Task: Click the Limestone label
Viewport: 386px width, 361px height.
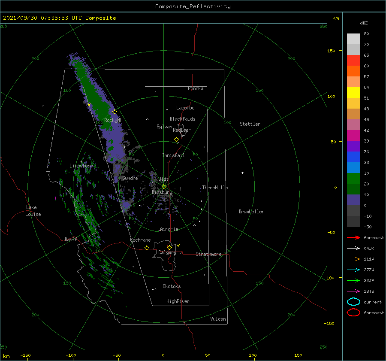Action: (x=81, y=166)
